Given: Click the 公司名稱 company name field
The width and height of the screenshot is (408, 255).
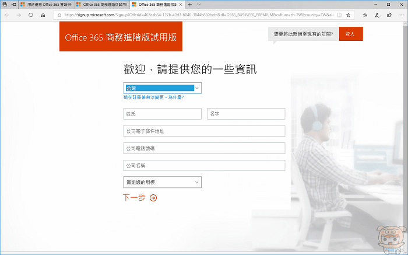Looking at the screenshot, I should click(x=204, y=165).
